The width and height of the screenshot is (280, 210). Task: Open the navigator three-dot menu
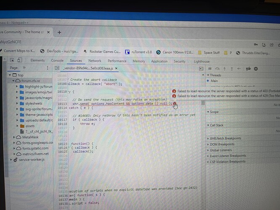click(48, 68)
